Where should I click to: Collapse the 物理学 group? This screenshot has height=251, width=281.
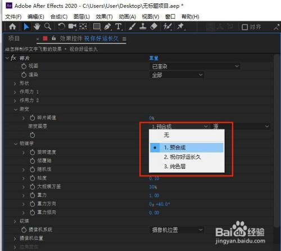pyautogui.click(x=15, y=144)
